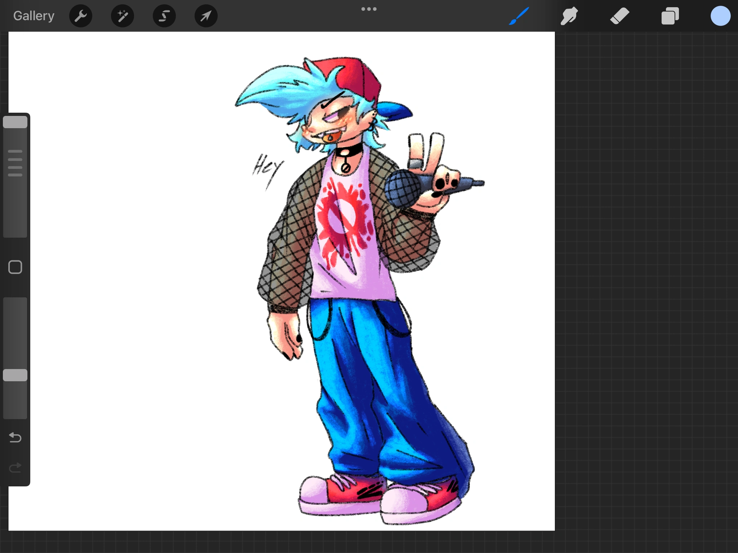Select the Paint brush tool
The height and width of the screenshot is (553, 738).
[x=519, y=16]
